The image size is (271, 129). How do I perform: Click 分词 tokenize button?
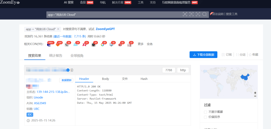point(241,55)
